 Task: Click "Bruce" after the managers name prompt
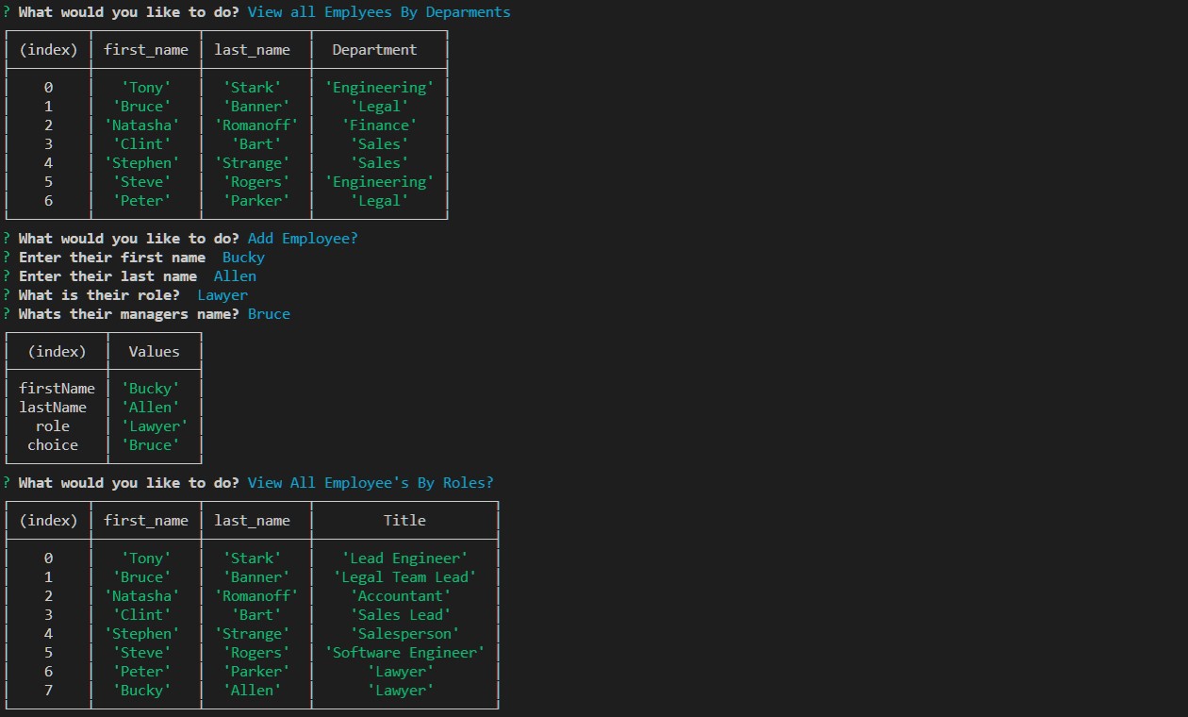click(x=269, y=314)
